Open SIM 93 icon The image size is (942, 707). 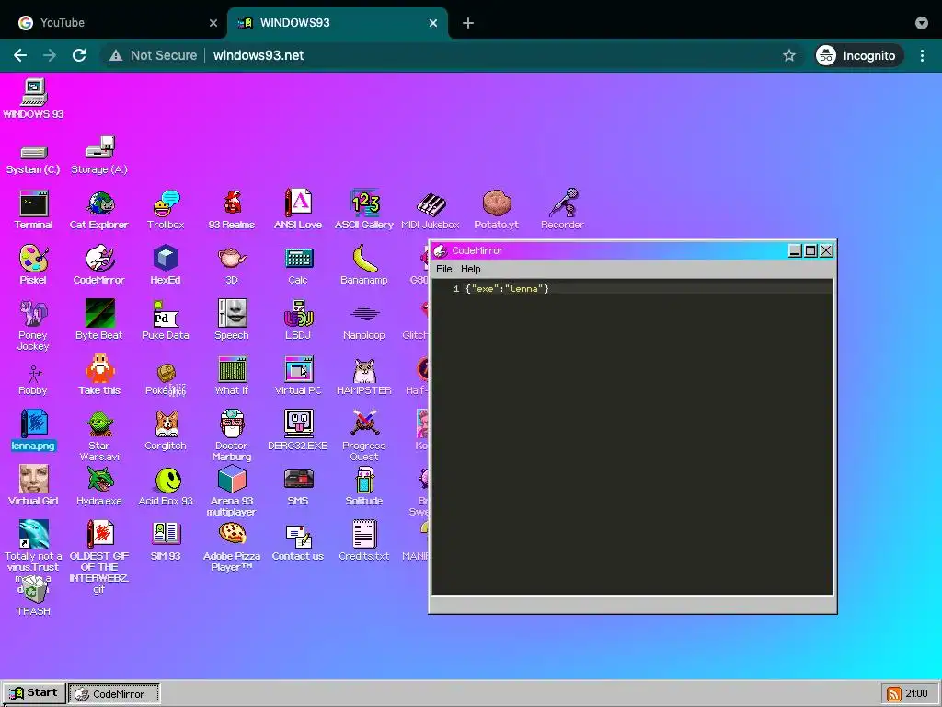(x=166, y=541)
